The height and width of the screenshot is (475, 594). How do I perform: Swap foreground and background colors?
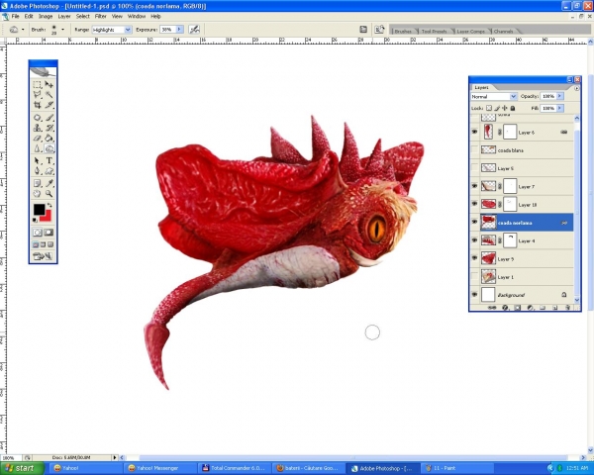point(49,205)
